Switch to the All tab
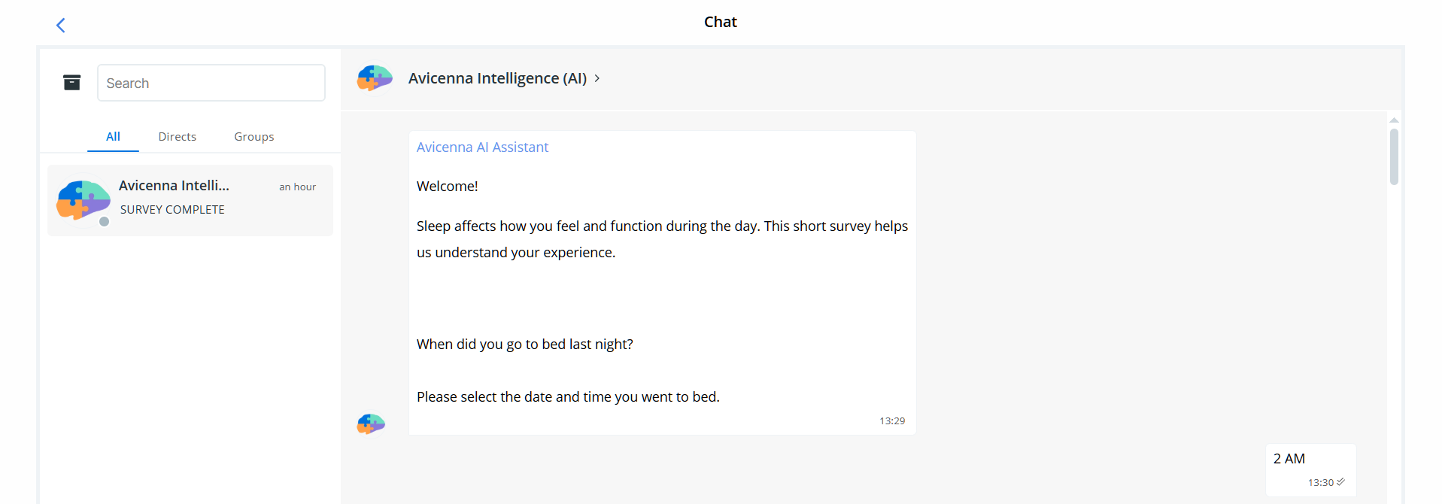Screen dimensions: 1442x504 pyautogui.click(x=113, y=137)
